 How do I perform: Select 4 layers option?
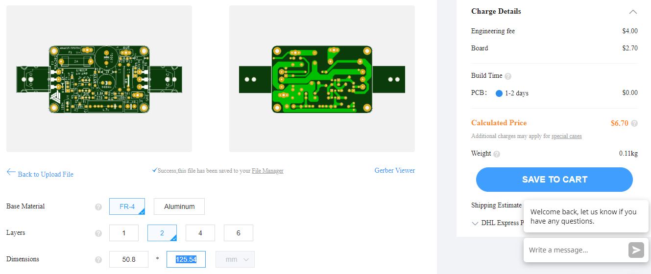click(200, 233)
